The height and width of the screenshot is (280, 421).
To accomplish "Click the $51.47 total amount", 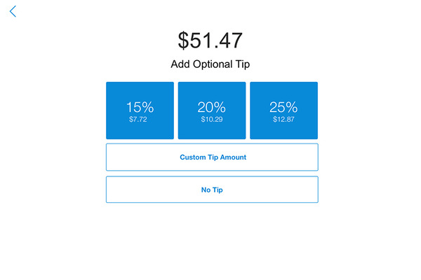I will (x=210, y=40).
